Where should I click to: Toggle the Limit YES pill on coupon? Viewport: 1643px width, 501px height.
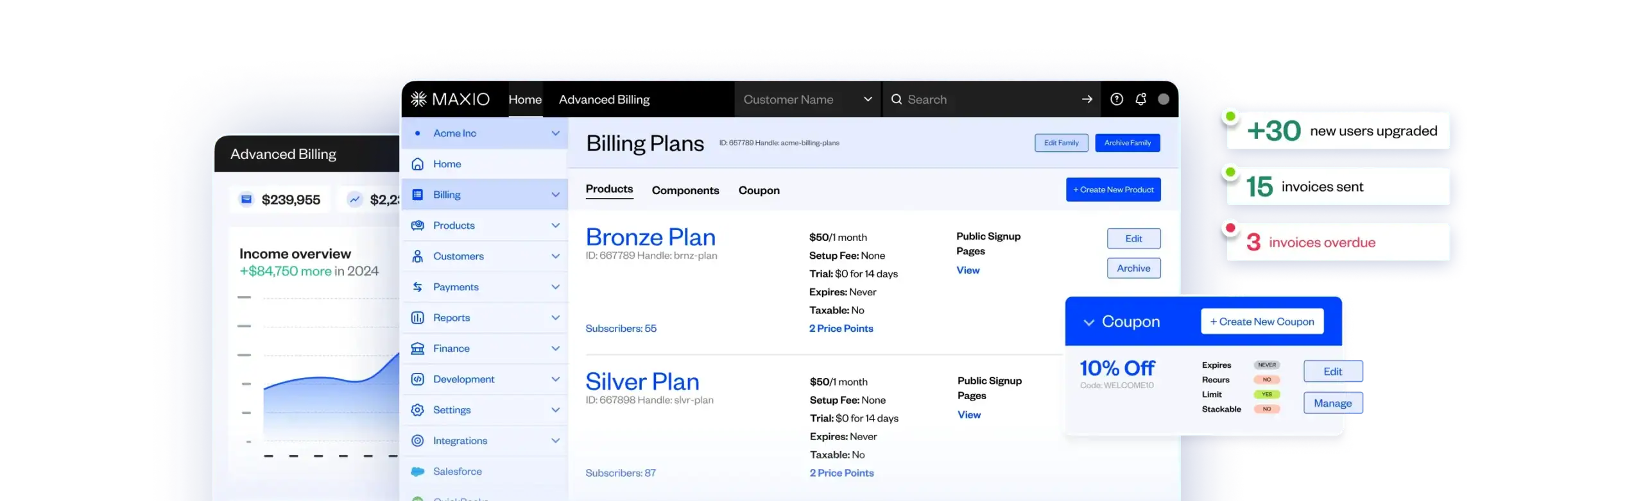pos(1267,395)
